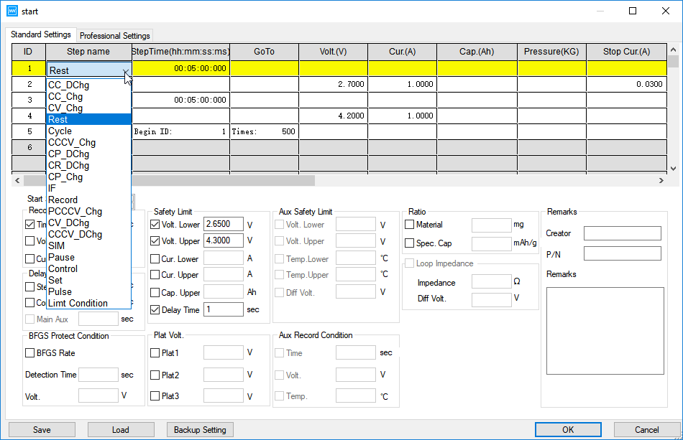Click the Delay Time seconds field

point(224,309)
